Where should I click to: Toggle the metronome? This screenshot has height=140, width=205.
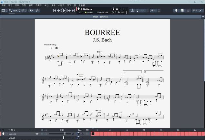[117, 9]
